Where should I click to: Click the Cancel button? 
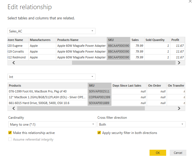tap(178, 153)
